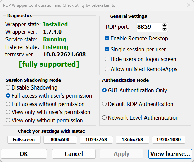Click the [fully supported] status text
This screenshot has width=194, height=162.
pos(49,64)
